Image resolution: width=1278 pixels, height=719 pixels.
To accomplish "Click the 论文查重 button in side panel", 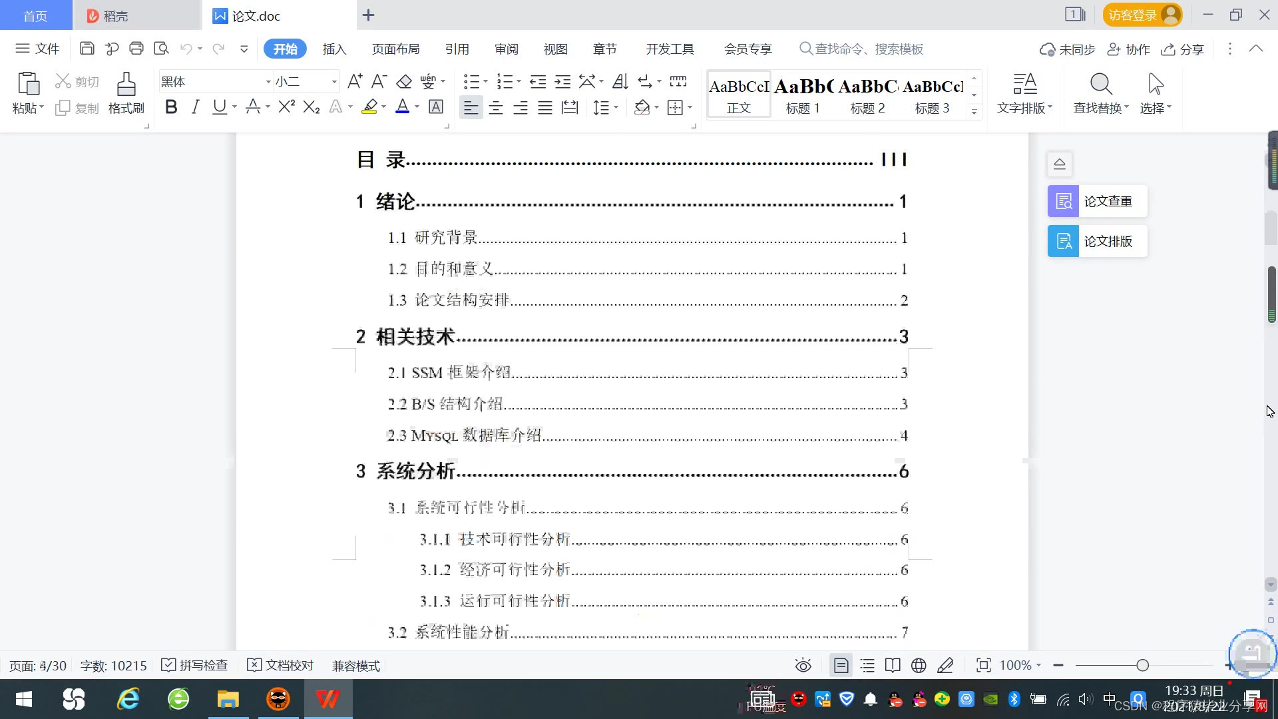I will (x=1097, y=201).
